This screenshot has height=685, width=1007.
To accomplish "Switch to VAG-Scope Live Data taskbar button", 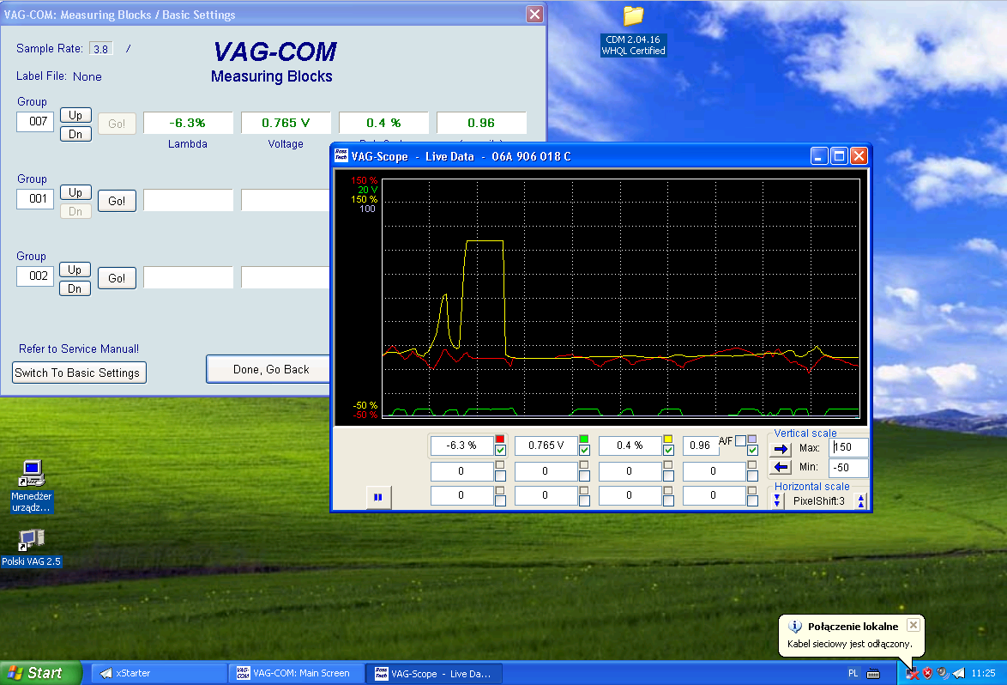I will point(434,674).
